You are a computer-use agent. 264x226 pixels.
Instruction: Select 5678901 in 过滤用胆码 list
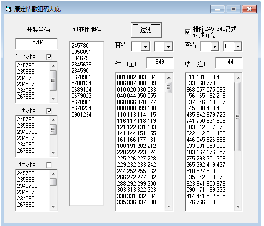pyautogui.click(x=81, y=102)
